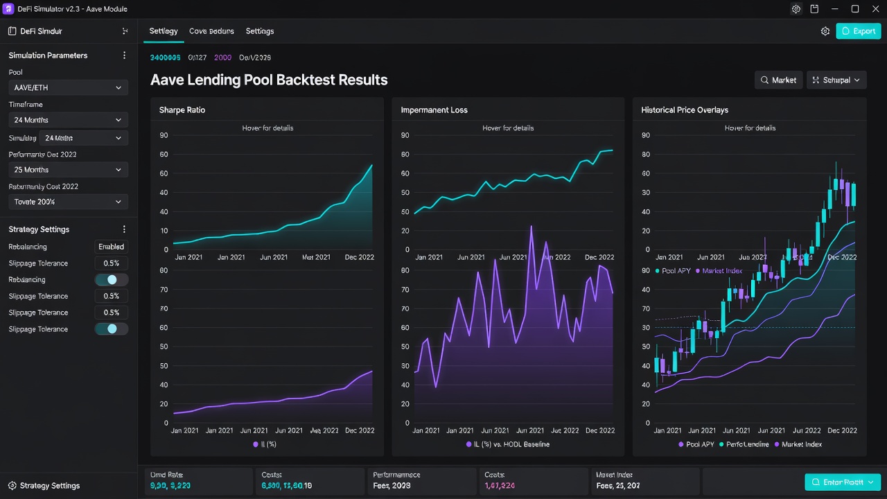
Task: Open the Simulation Parameters three-dot menu
Action: (125, 55)
